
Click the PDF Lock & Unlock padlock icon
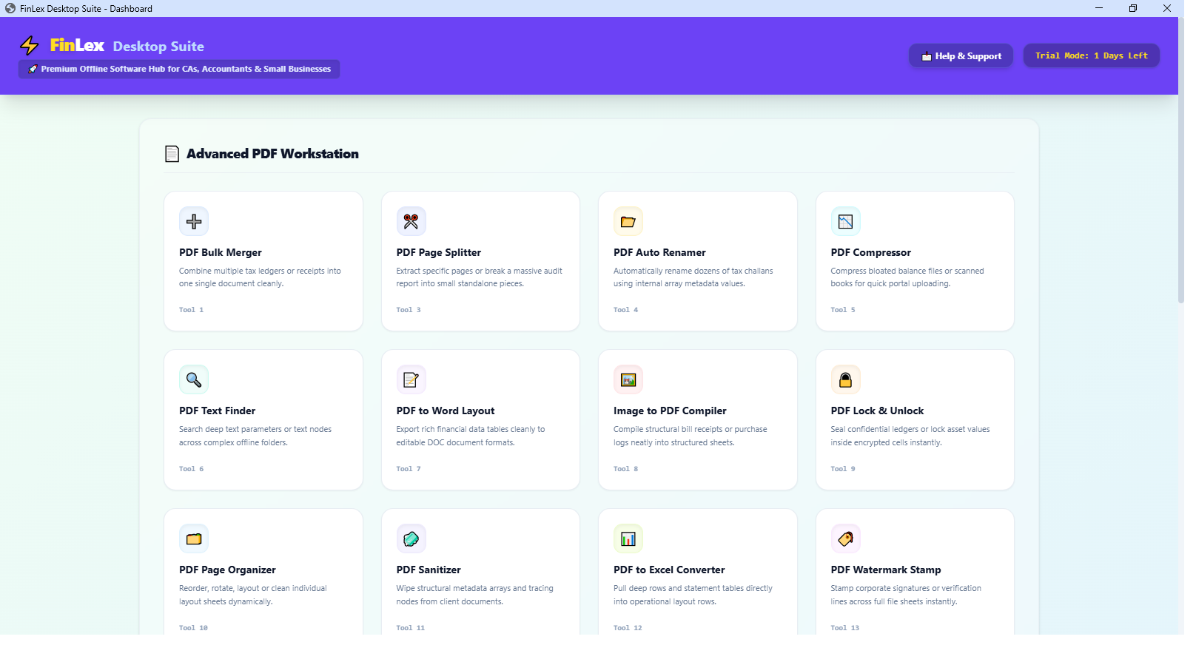(x=845, y=379)
